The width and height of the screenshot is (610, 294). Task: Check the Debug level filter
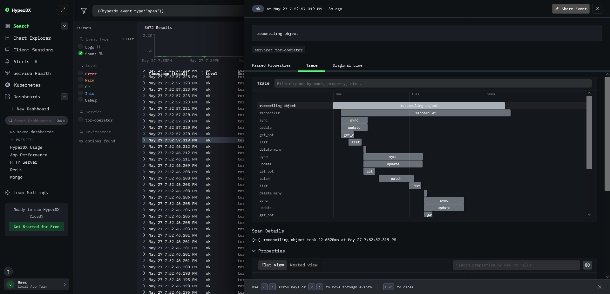click(x=81, y=100)
